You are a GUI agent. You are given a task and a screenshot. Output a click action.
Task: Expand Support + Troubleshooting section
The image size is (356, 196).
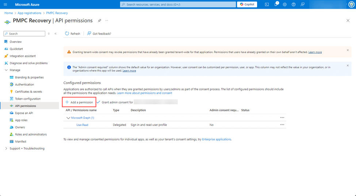(x=6, y=149)
